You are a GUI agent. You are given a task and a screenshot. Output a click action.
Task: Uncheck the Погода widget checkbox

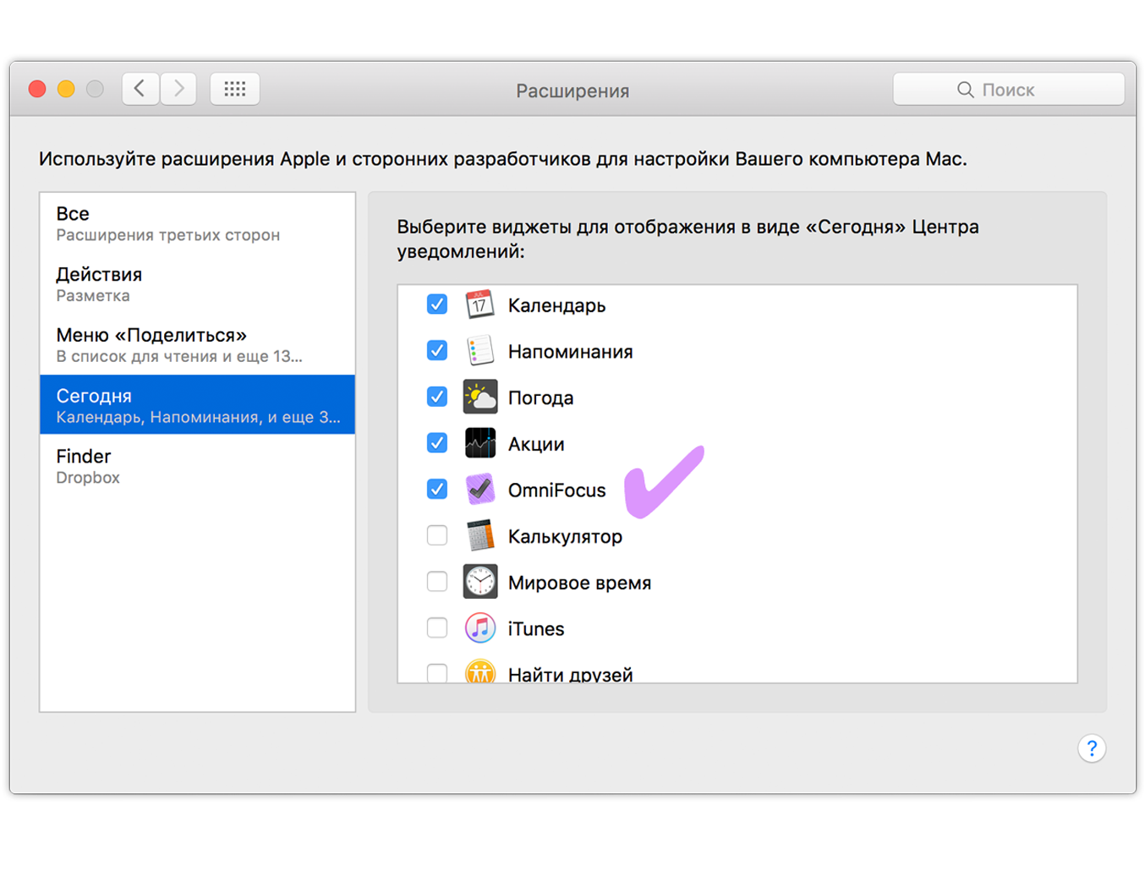[437, 397]
